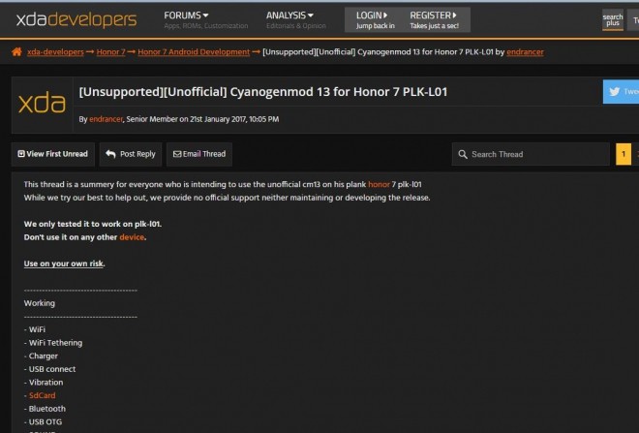Click the 'WiFi Tethering' list entry
Image resolution: width=639 pixels, height=433 pixels.
(x=53, y=343)
